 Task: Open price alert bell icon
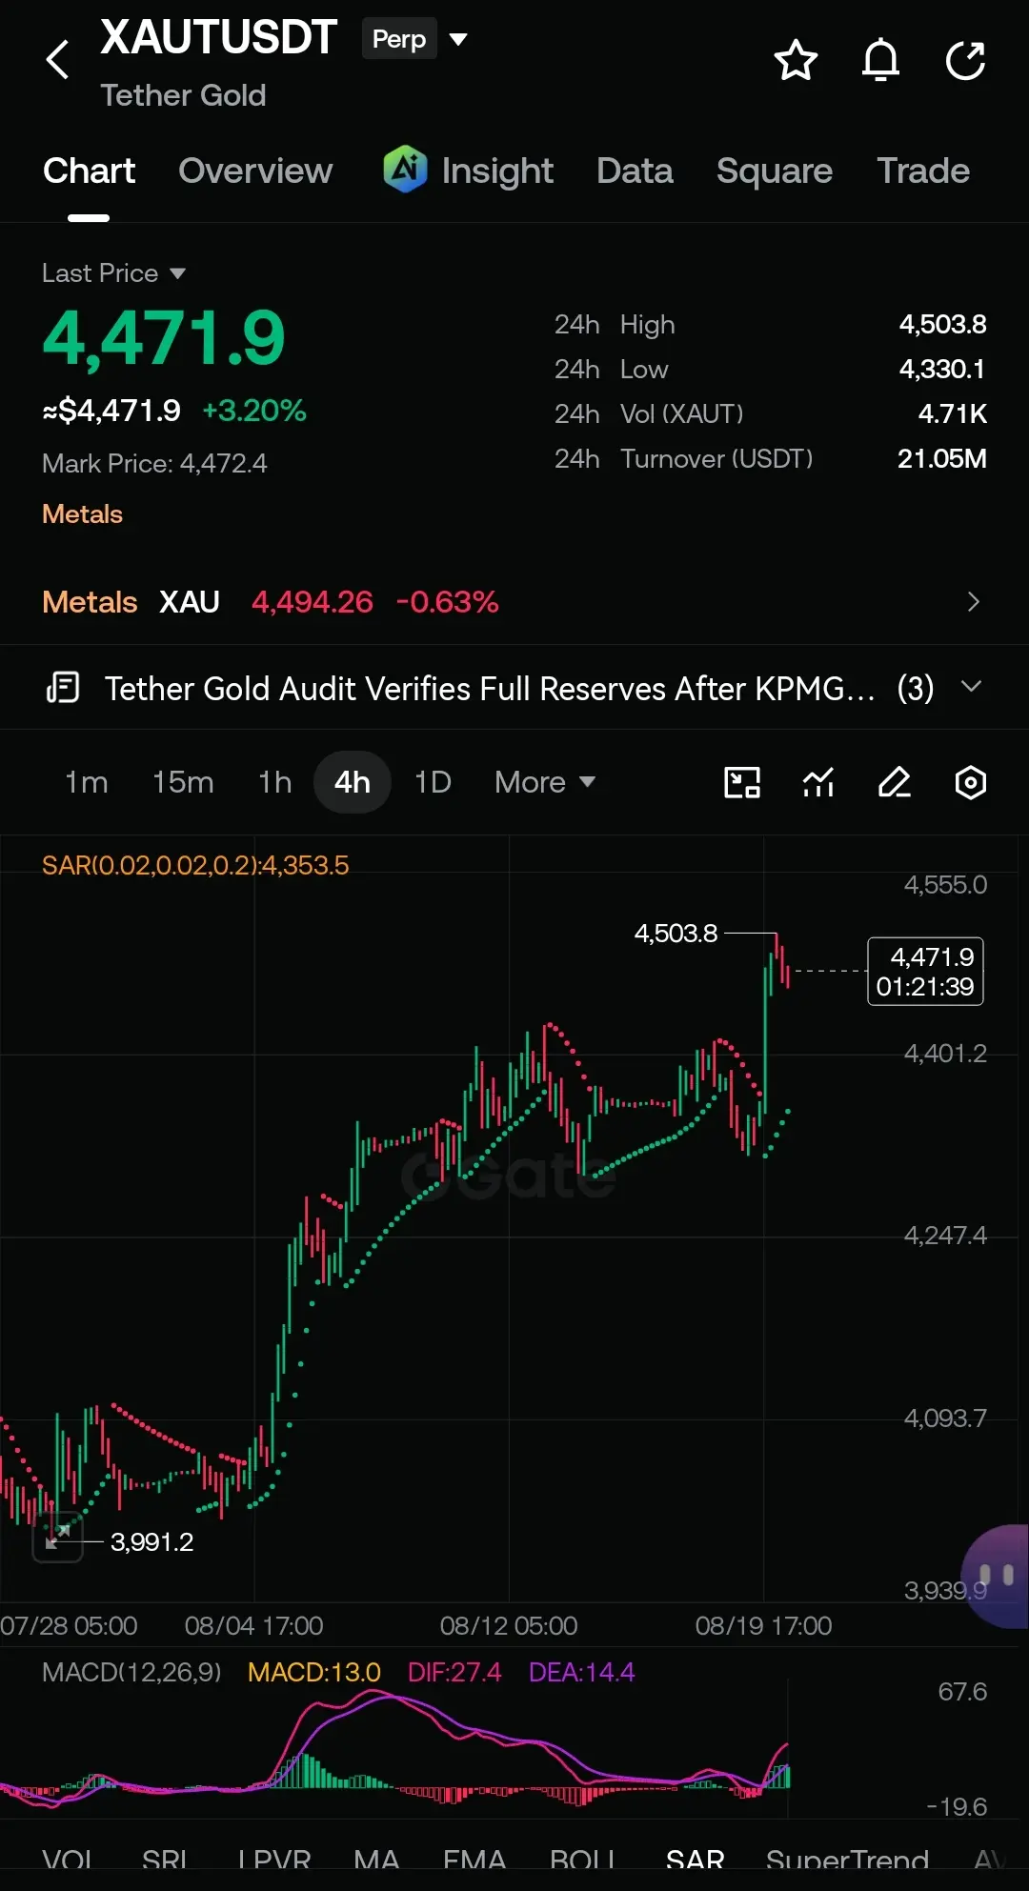point(880,61)
